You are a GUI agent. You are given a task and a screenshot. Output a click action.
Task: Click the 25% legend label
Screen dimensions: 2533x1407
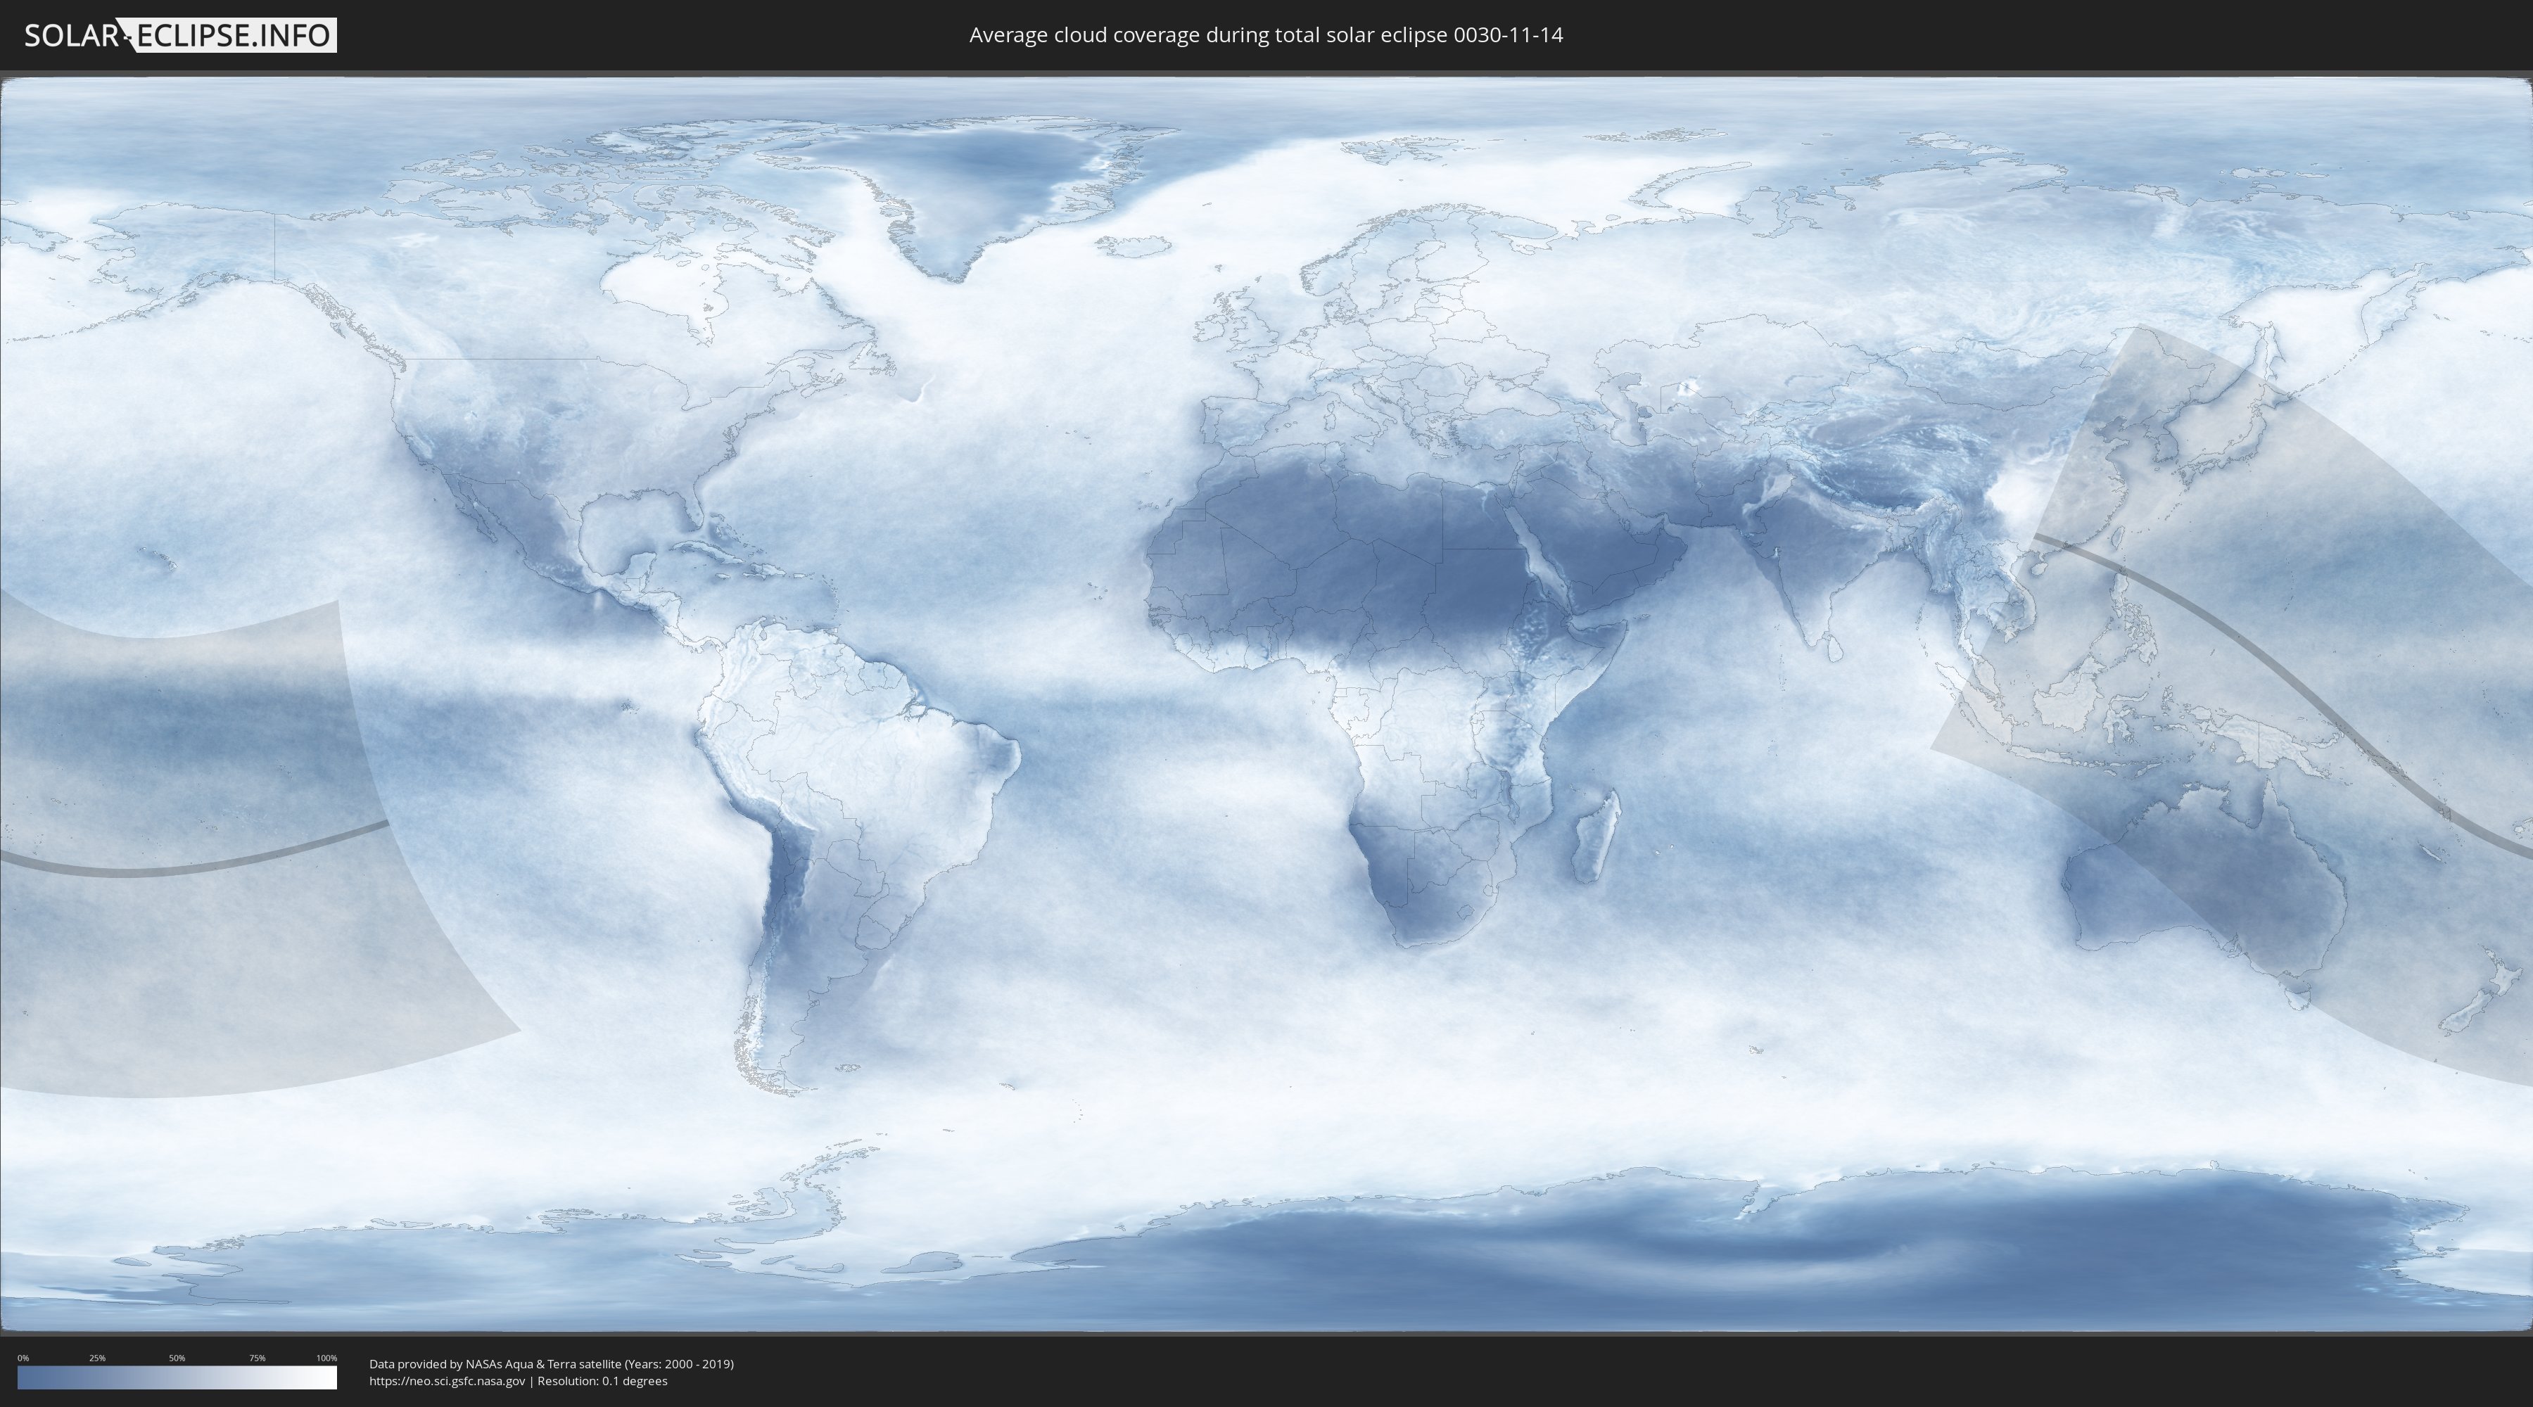(97, 1358)
